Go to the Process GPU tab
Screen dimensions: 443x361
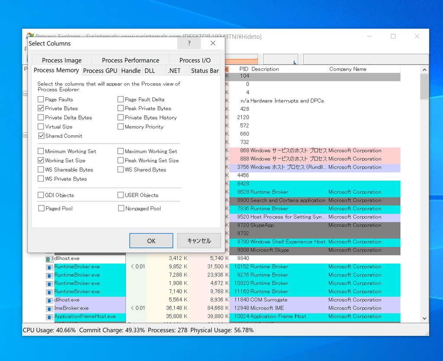point(100,71)
